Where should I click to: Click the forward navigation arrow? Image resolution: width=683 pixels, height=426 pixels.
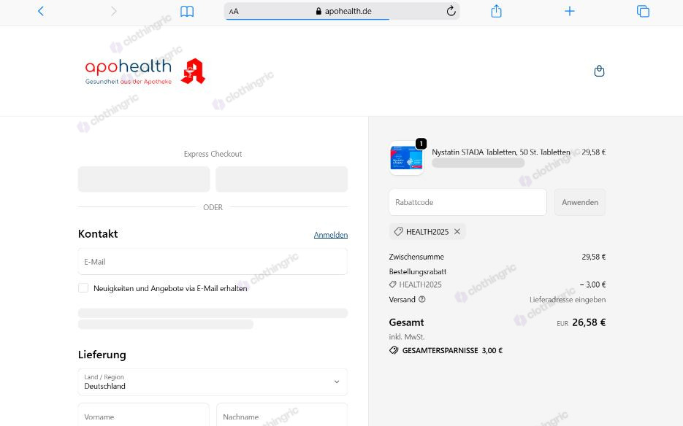[114, 11]
